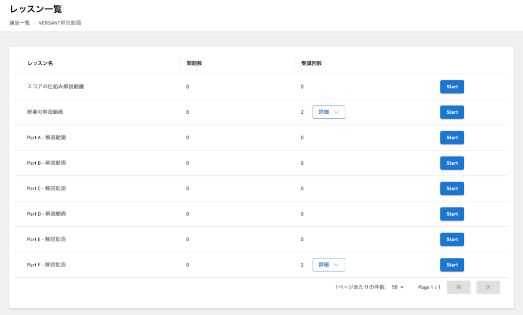The image size is (523, 315).
Task: Start the 概要の解説動画 lesson
Action: tap(451, 112)
